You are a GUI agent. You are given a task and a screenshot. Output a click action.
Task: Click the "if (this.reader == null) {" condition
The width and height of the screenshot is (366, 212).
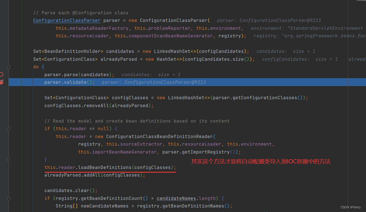point(81,128)
